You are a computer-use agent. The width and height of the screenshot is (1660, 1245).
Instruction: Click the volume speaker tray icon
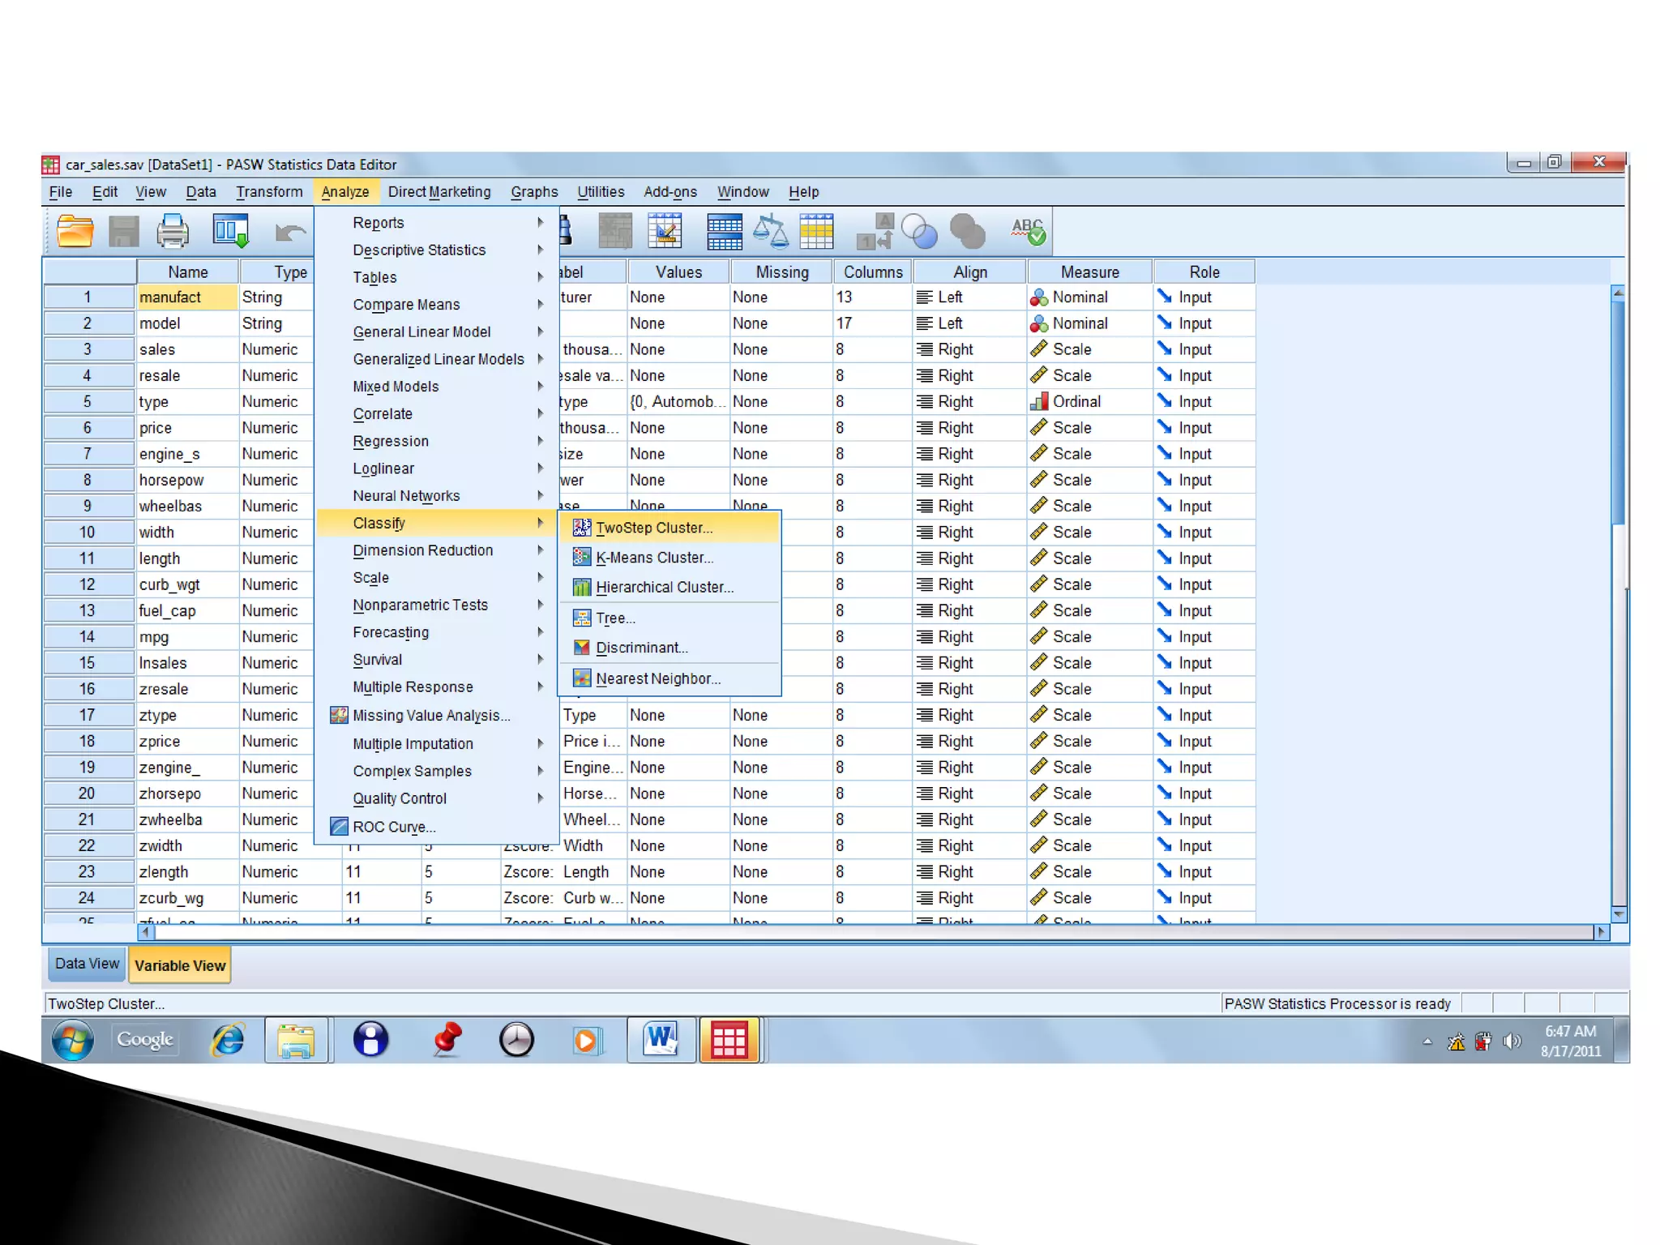click(x=1512, y=1042)
